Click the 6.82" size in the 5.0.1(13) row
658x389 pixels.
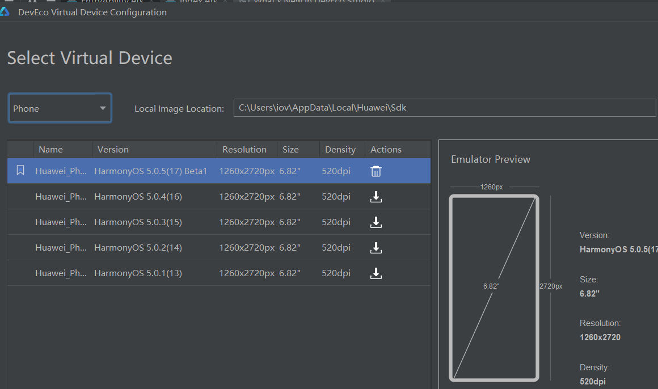(289, 273)
